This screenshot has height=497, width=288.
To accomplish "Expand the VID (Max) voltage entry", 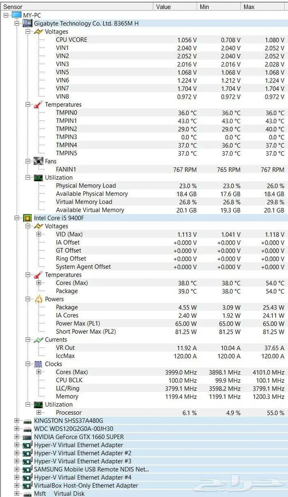I will [x=39, y=234].
